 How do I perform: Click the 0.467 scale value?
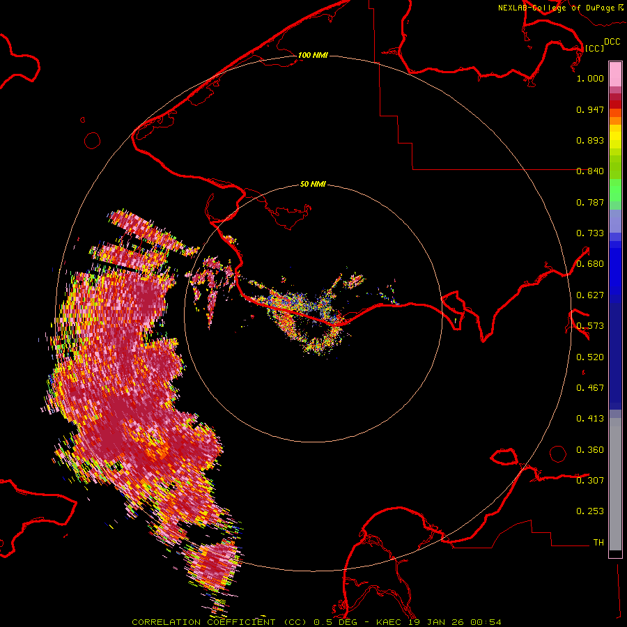(590, 388)
